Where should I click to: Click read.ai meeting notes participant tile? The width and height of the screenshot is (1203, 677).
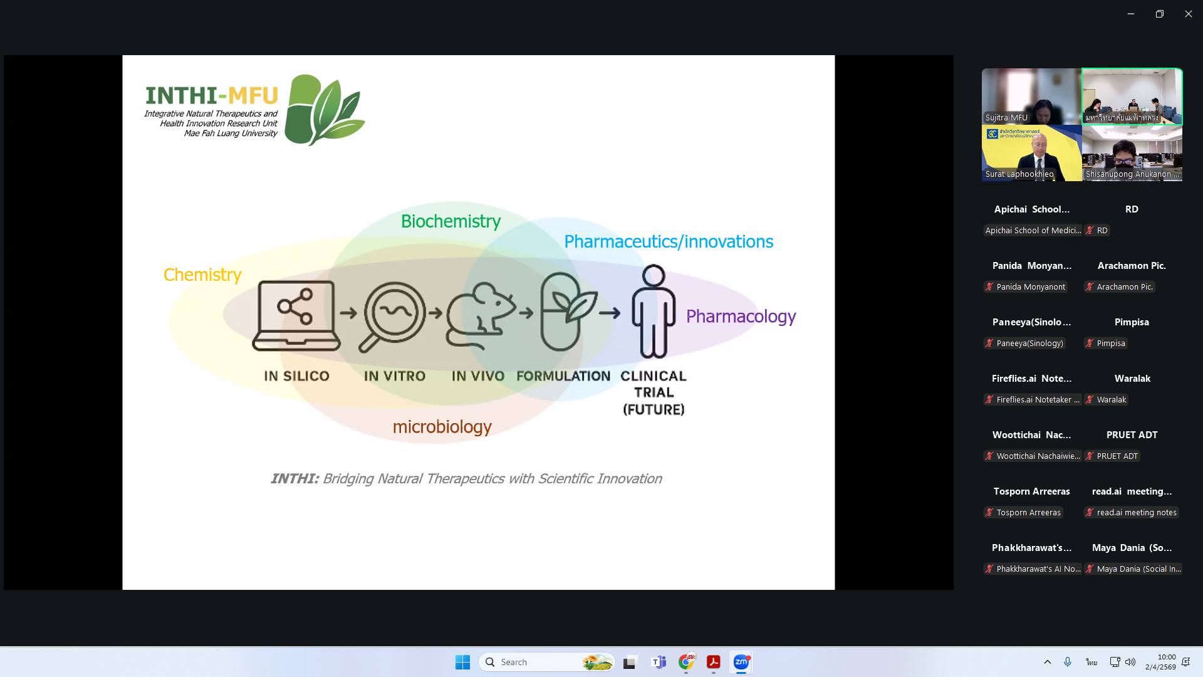pos(1132,501)
